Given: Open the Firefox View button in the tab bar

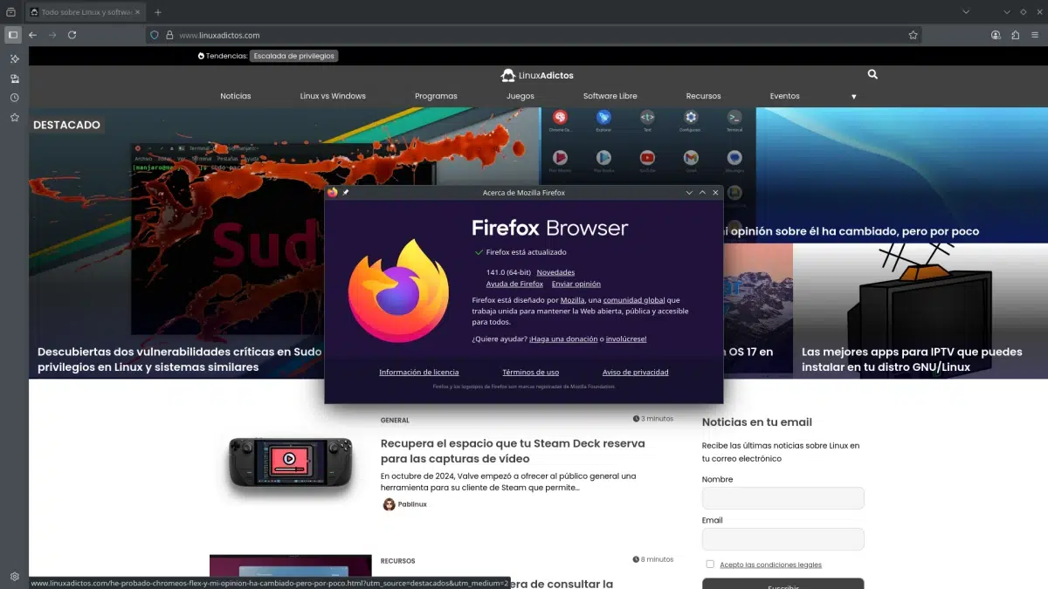Looking at the screenshot, I should [10, 12].
